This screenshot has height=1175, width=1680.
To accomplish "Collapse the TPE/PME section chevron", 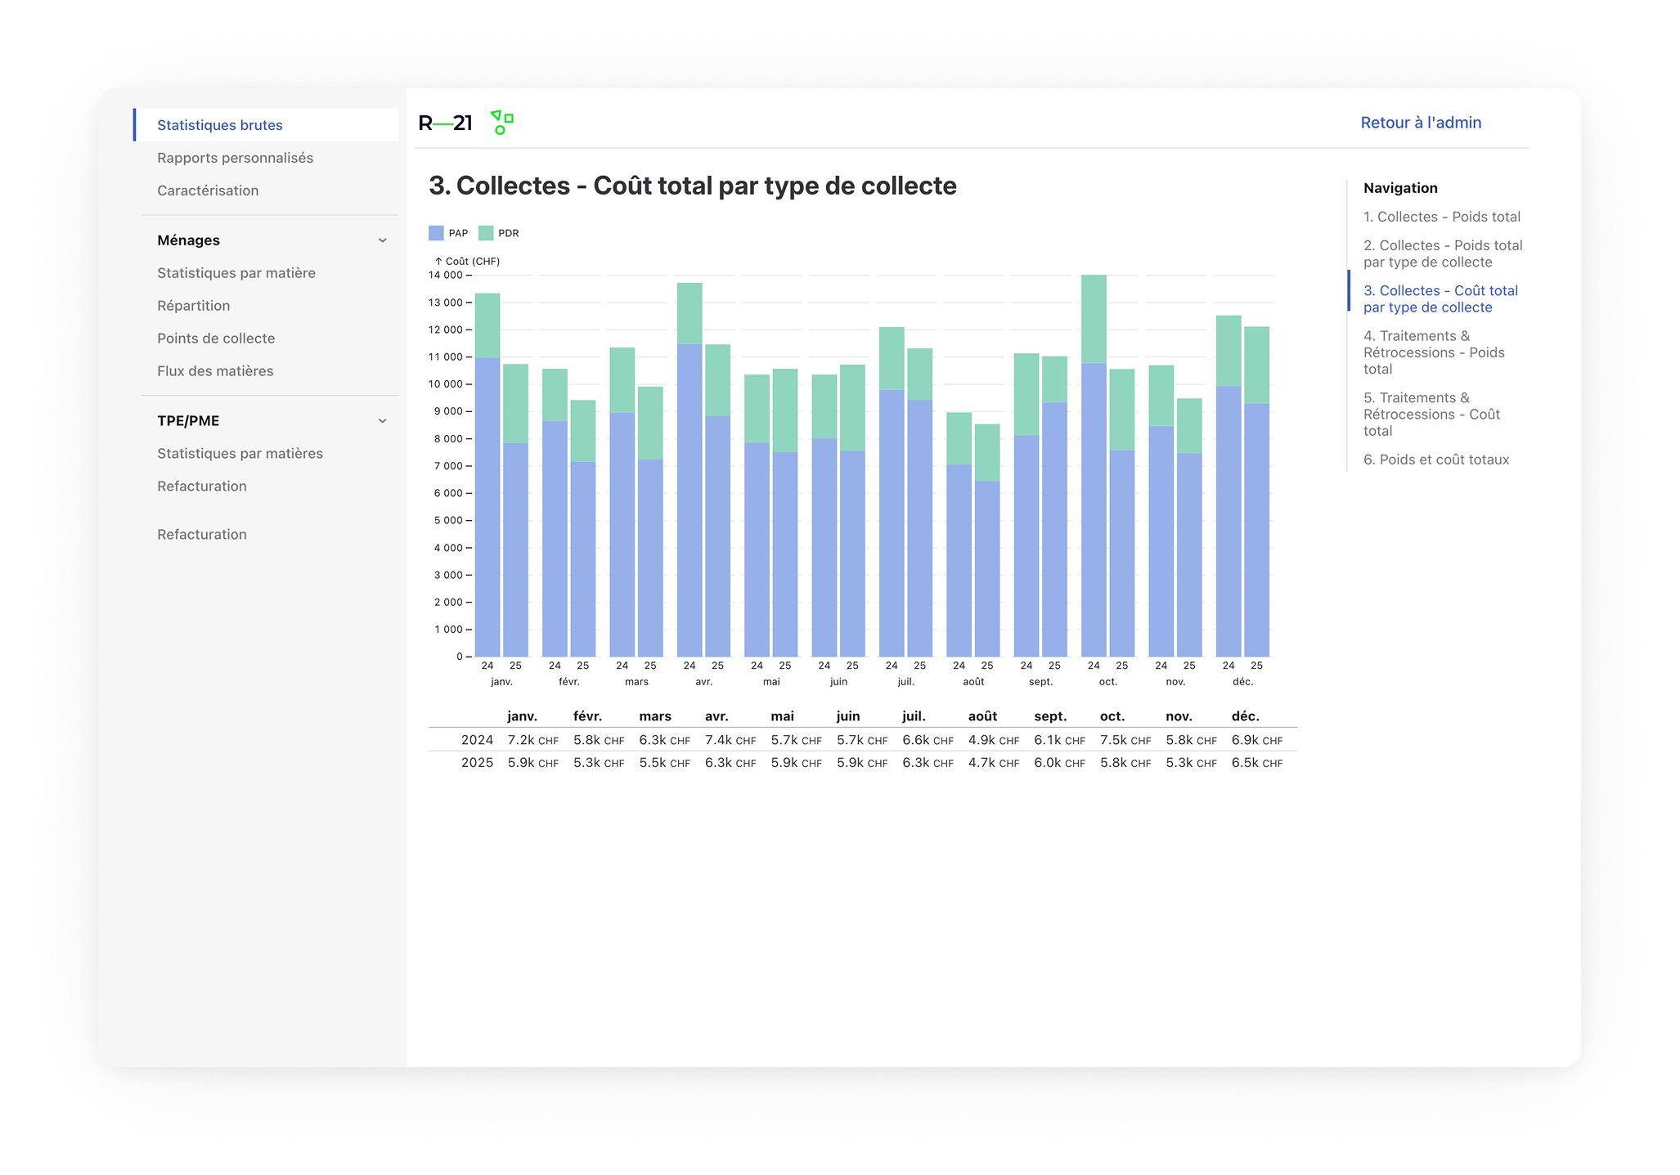I will pos(382,421).
